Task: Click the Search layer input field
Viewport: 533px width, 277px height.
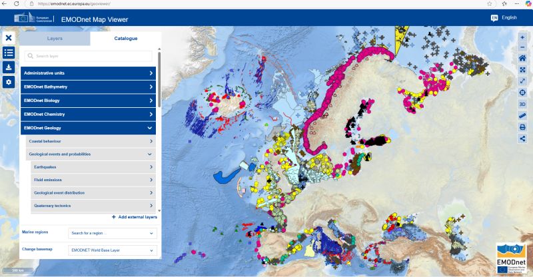Action: click(89, 57)
